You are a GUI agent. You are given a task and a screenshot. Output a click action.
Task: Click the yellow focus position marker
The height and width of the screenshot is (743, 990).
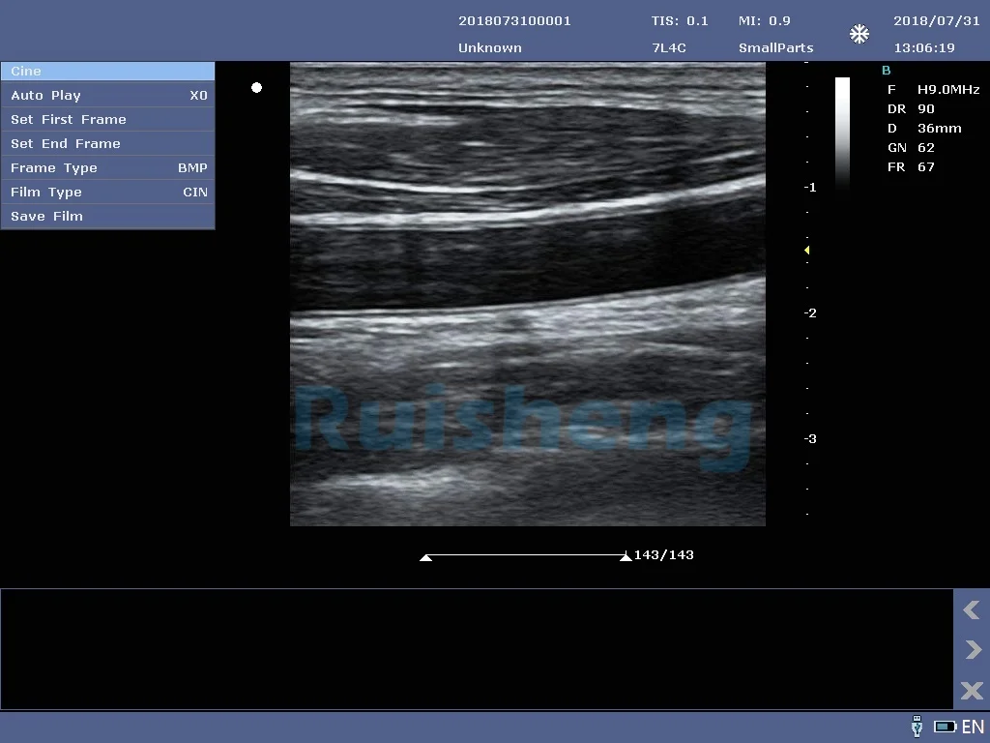pos(807,251)
